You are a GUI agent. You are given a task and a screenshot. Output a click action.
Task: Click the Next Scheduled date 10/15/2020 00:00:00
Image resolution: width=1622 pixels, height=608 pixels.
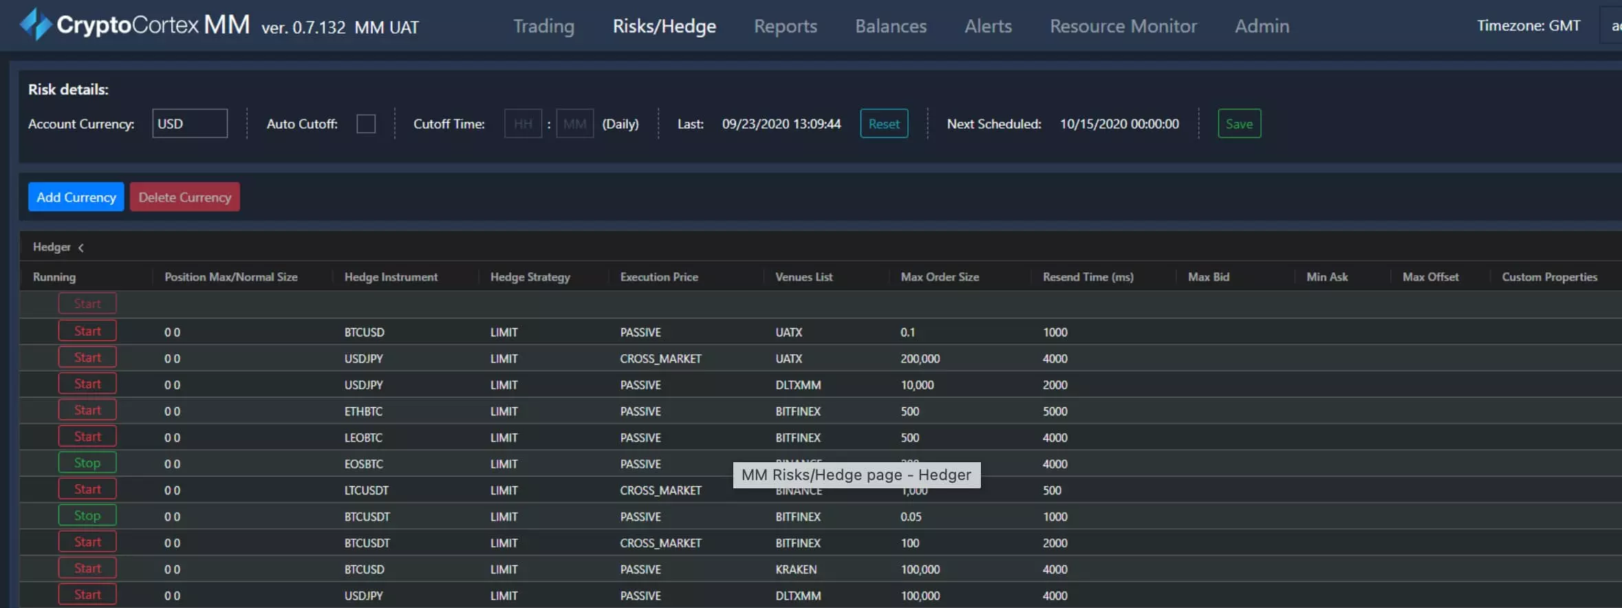1119,124
